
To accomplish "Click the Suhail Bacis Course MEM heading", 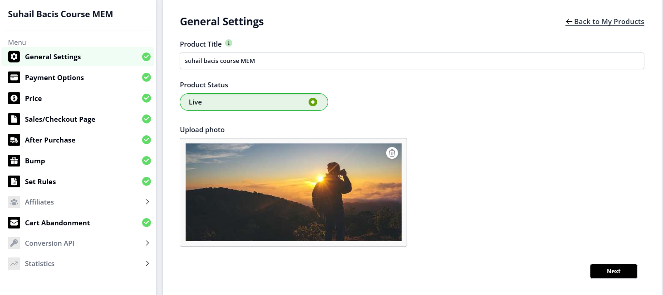I will (60, 14).
